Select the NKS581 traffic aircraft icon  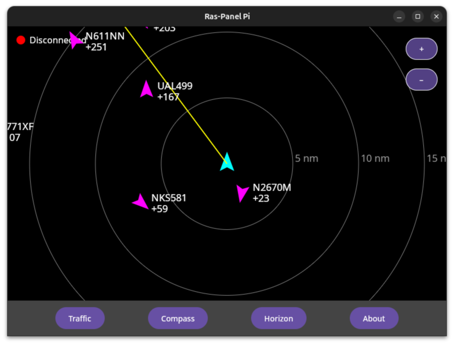click(x=141, y=202)
